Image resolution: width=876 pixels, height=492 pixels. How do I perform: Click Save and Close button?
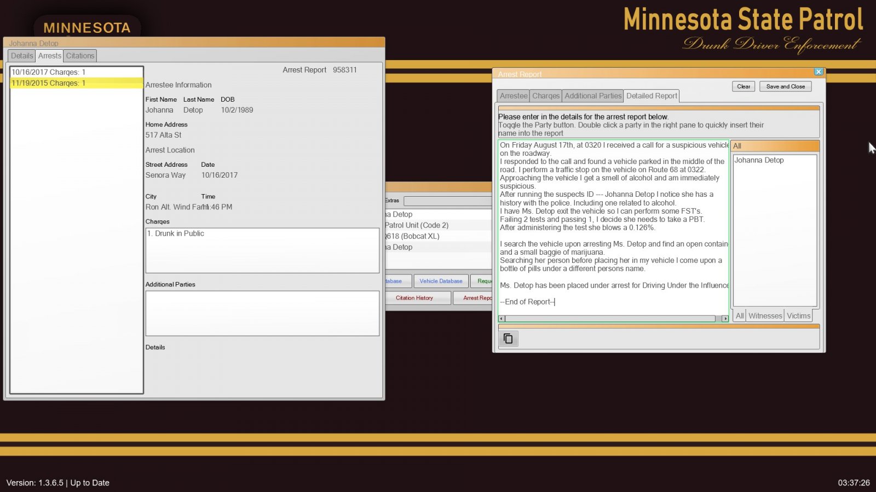(x=785, y=86)
